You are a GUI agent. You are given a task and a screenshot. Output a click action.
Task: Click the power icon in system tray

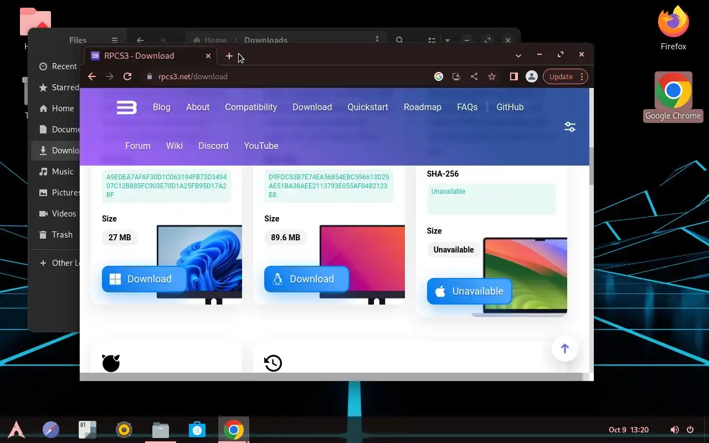[x=690, y=430]
